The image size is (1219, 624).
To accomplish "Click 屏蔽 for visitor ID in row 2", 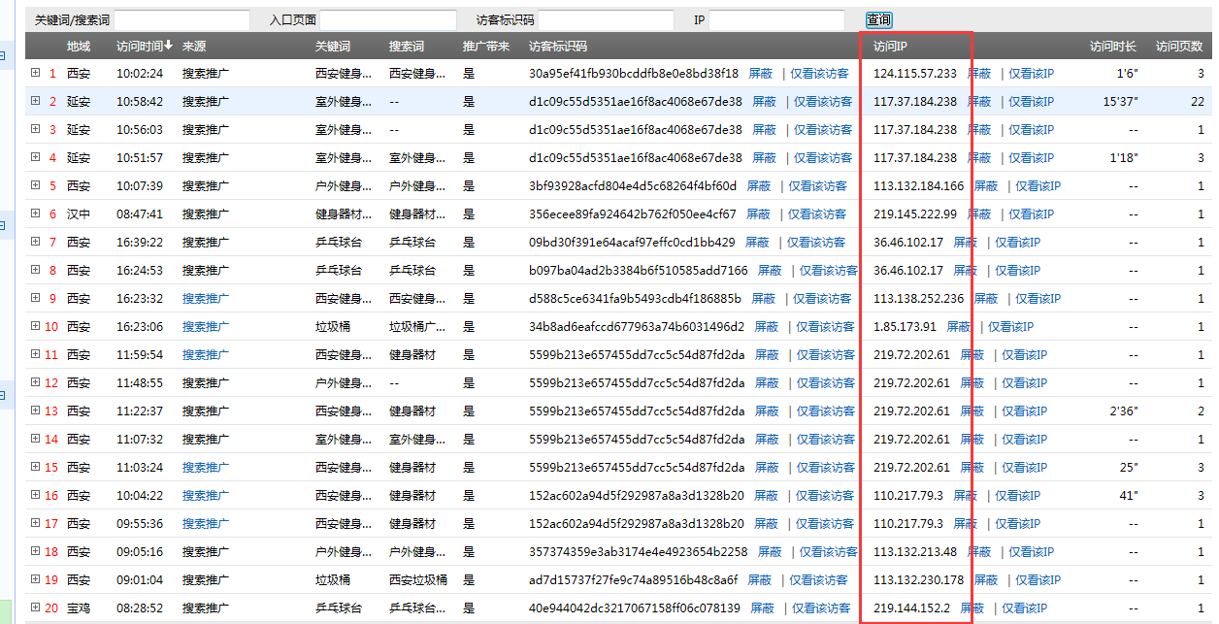I will coord(764,102).
